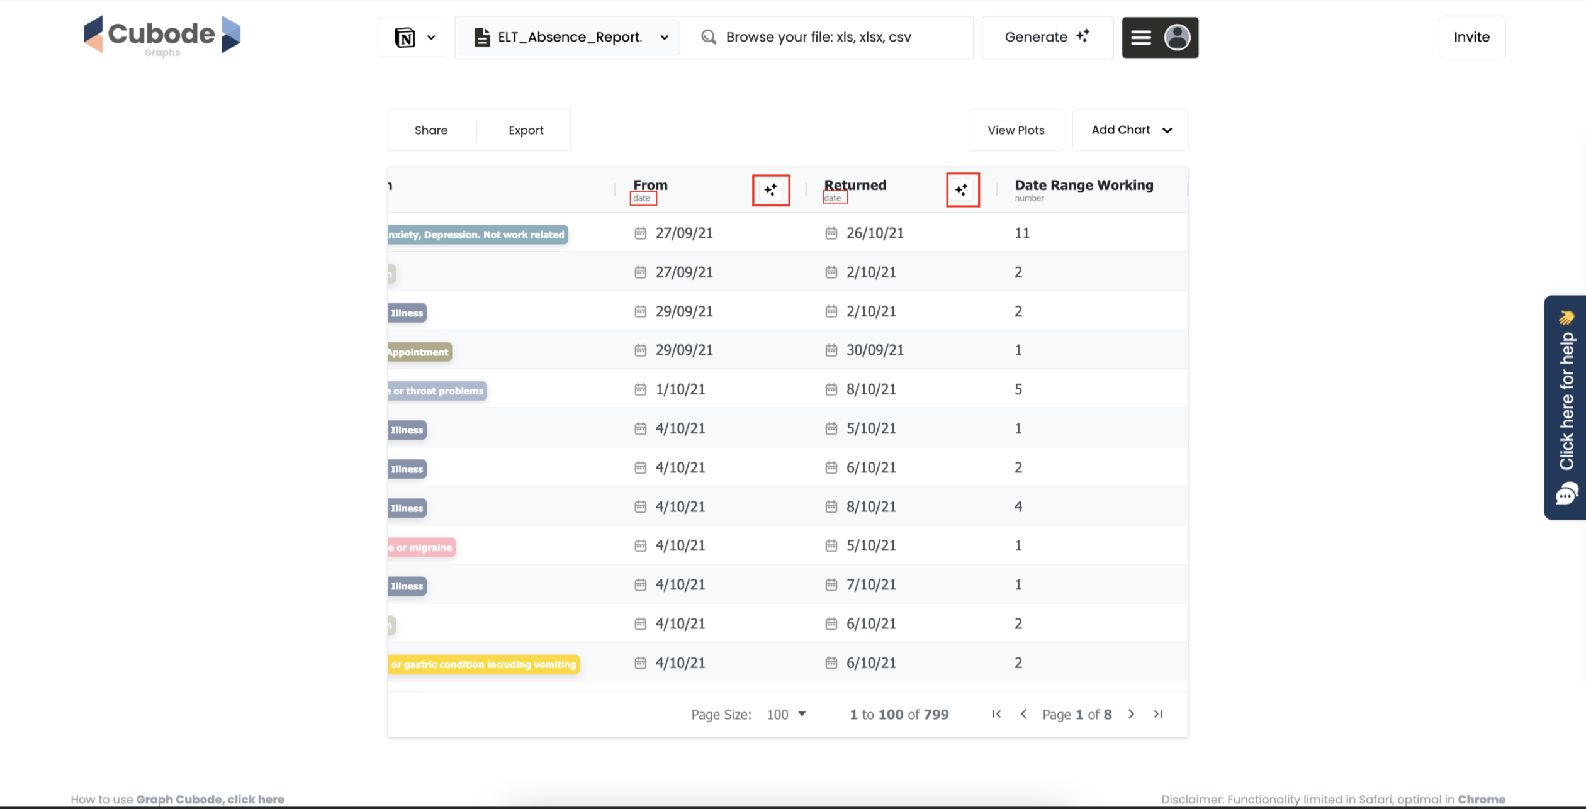
Task: Click the Export button
Action: tap(526, 130)
